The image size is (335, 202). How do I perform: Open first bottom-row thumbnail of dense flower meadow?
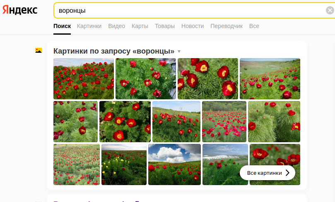tap(77, 164)
